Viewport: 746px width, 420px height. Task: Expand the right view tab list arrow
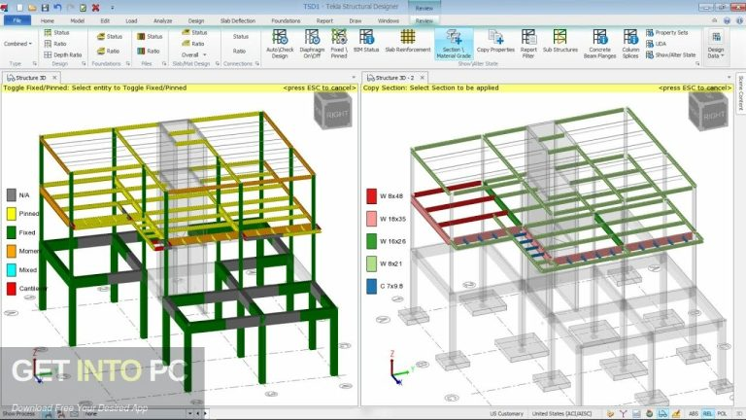tap(729, 77)
